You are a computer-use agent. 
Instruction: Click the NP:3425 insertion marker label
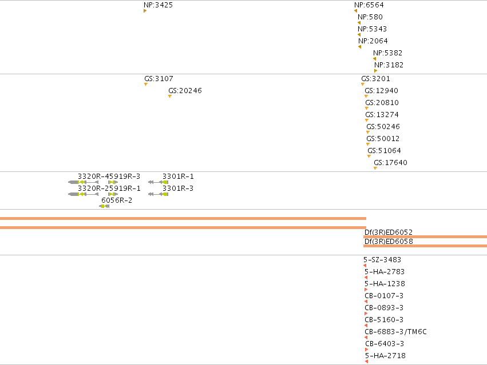(x=158, y=5)
